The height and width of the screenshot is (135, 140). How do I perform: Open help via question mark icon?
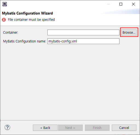[7, 127]
